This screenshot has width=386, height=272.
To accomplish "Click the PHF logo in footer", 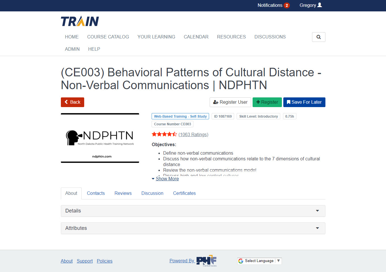I will (207, 261).
